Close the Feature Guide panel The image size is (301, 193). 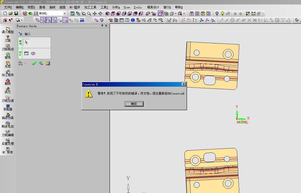tap(106, 26)
